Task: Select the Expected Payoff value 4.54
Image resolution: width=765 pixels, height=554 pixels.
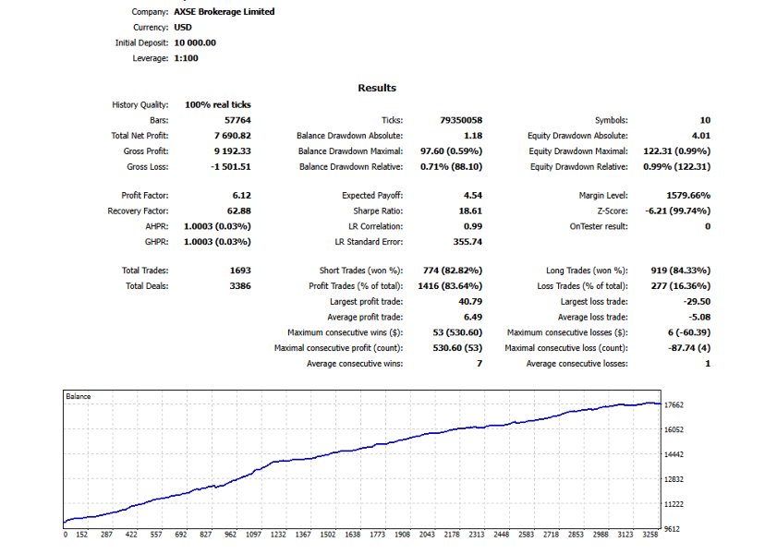Action: 473,196
